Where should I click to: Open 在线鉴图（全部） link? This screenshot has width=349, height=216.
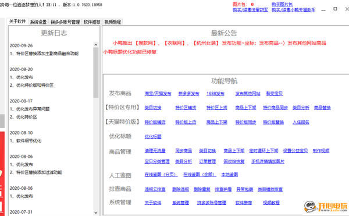click(x=200, y=174)
